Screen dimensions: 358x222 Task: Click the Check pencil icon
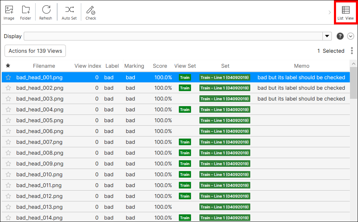pyautogui.click(x=91, y=10)
